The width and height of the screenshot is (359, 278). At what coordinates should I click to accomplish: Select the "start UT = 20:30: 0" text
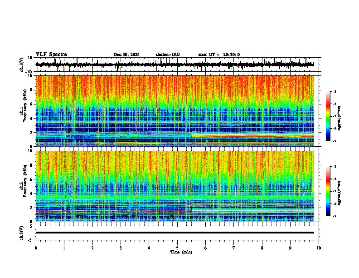point(219,55)
